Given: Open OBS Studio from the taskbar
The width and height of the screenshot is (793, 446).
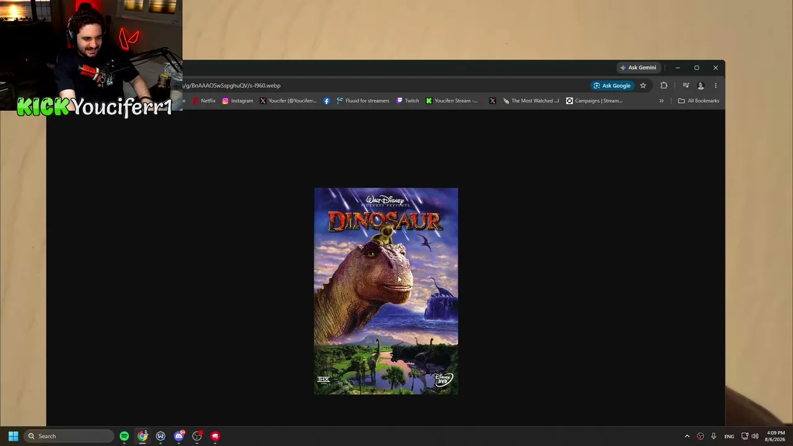Looking at the screenshot, I should (197, 436).
